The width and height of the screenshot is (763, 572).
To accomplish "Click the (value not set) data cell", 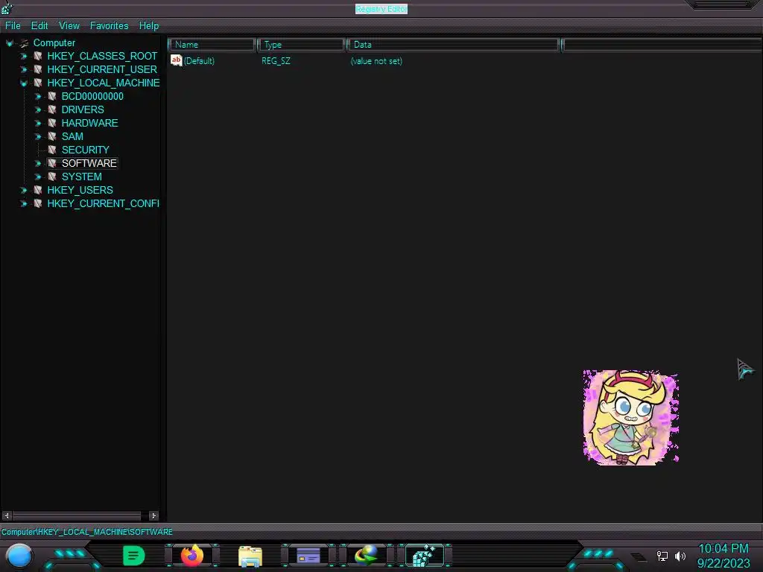I will pos(376,61).
